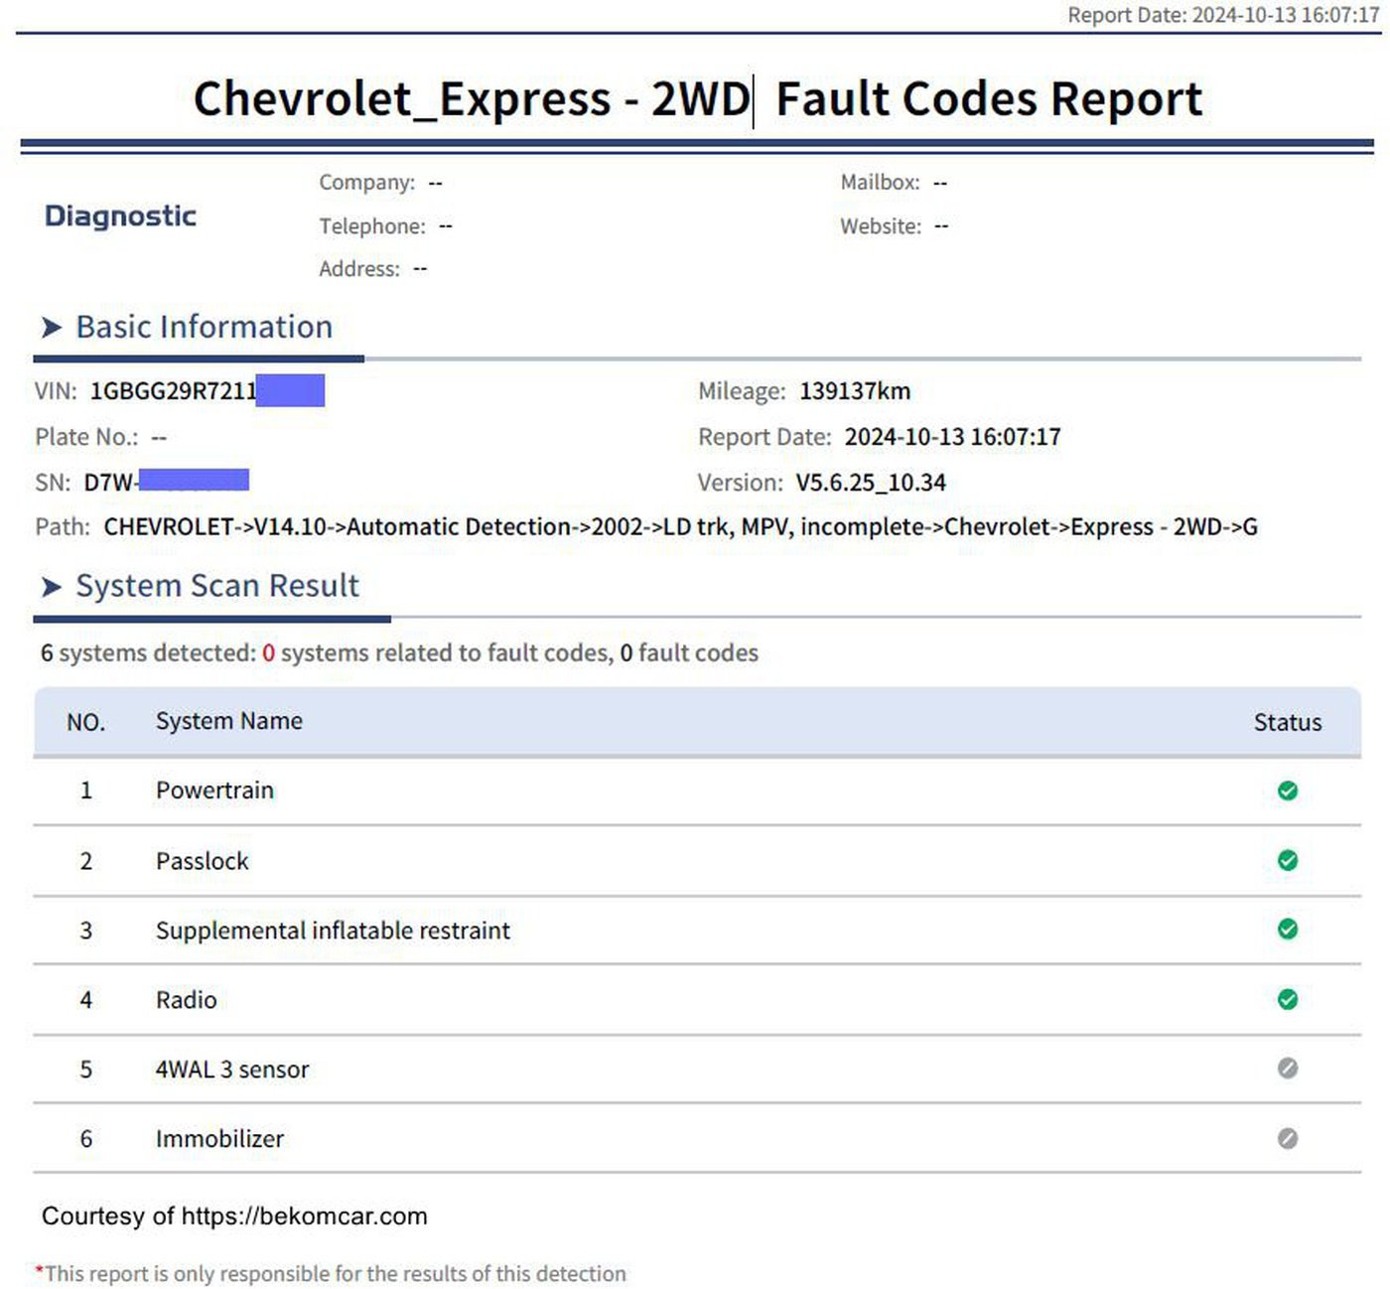
Task: Click the Immobilizer system entry
Action: [219, 1139]
